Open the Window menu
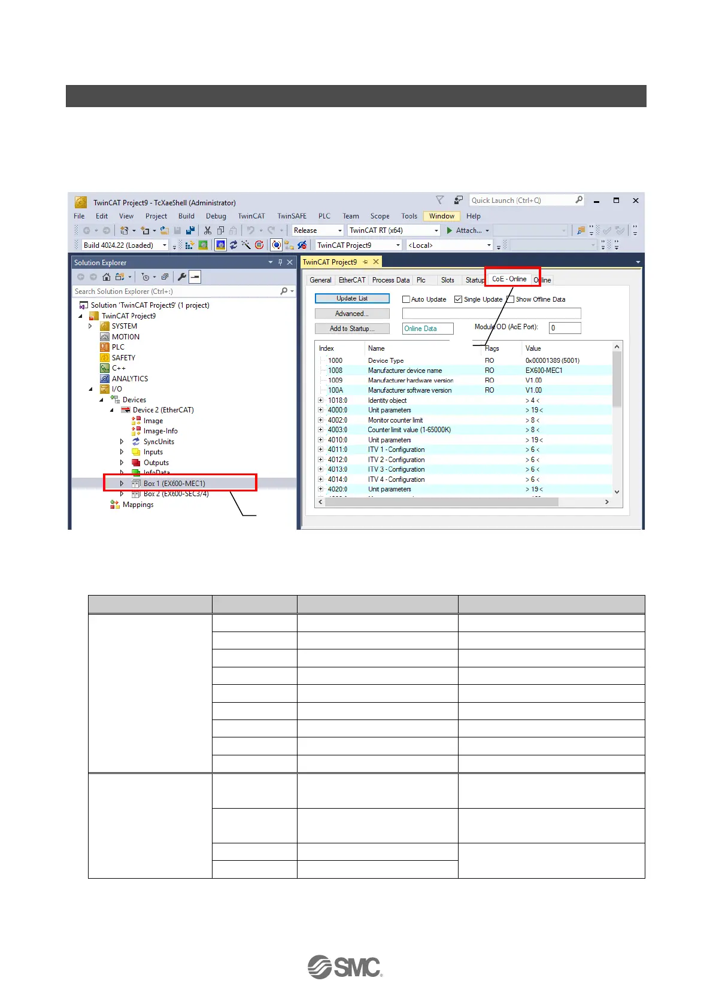The width and height of the screenshot is (713, 1008). point(442,216)
